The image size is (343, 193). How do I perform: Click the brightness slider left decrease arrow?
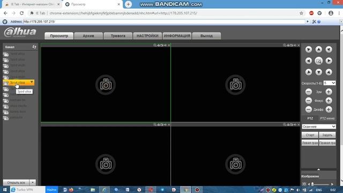tap(309, 184)
